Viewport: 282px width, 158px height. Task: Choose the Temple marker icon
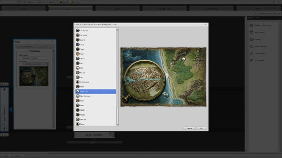[x=78, y=119]
